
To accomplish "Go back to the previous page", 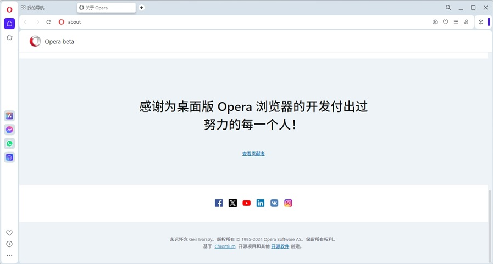I will click(25, 22).
